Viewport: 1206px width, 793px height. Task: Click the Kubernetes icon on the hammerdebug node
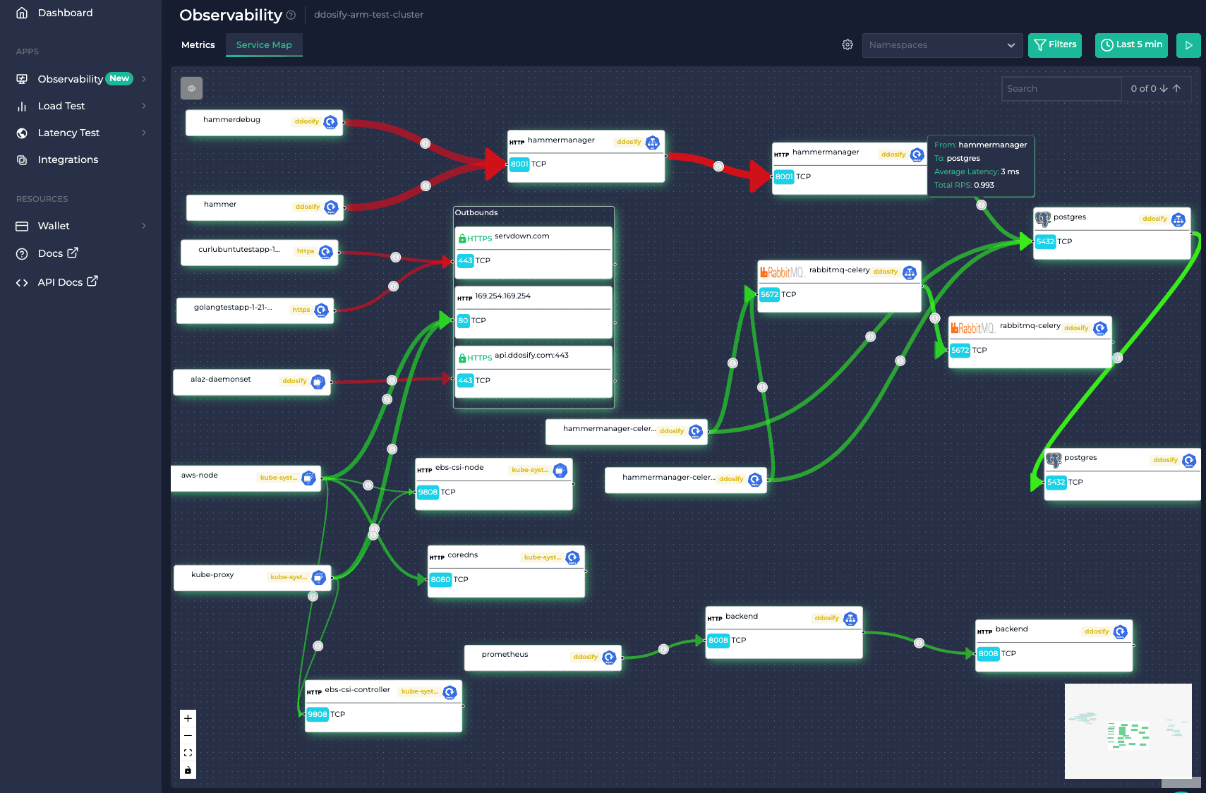click(330, 121)
